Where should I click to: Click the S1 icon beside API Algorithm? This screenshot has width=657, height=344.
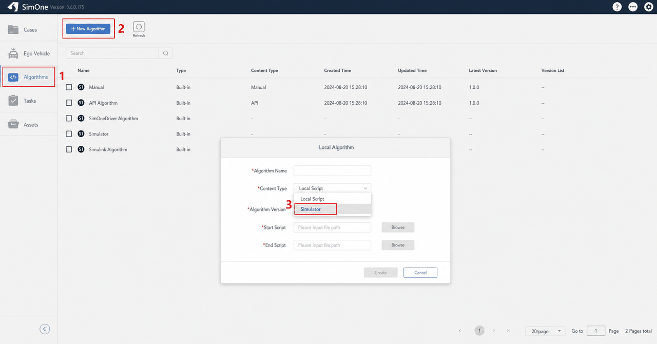click(81, 103)
